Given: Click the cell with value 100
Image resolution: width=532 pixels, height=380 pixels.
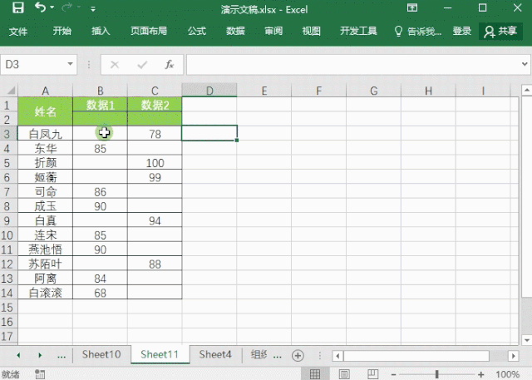Looking at the screenshot, I should 155,163.
